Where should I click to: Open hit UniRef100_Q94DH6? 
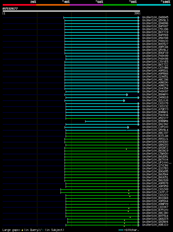(x=155, y=23)
